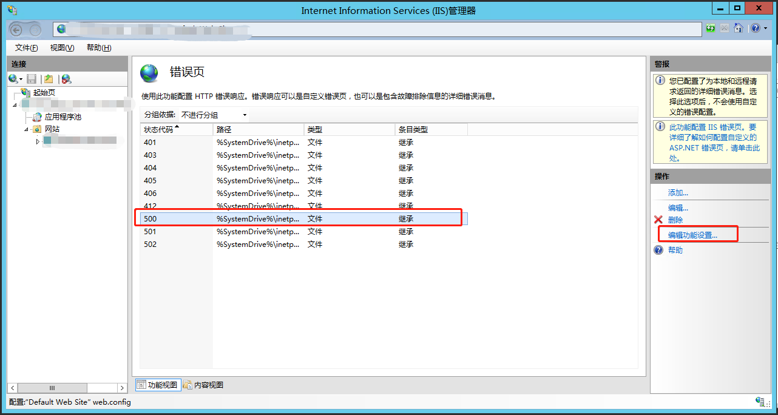Screen dimensions: 778x415
Task: Select 应用程序池 in the connections tree
Action: pos(63,116)
